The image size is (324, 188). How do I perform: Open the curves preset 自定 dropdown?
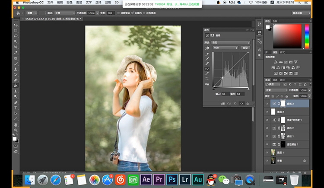click(x=231, y=42)
